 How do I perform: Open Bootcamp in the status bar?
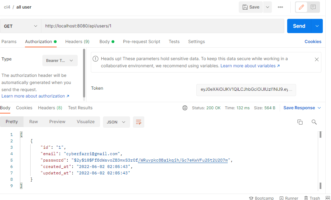(261, 198)
